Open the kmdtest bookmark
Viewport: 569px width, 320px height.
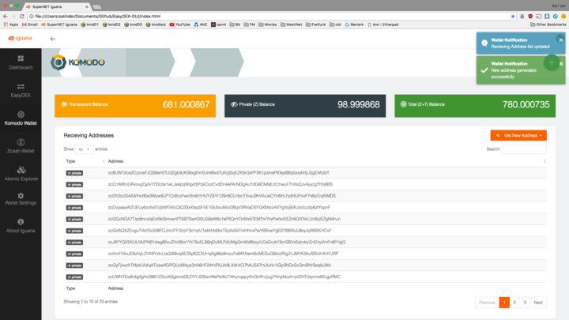(156, 24)
